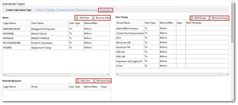Click Before/After header in User Group table
Screen dimensions: 238x105
click(x=167, y=23)
